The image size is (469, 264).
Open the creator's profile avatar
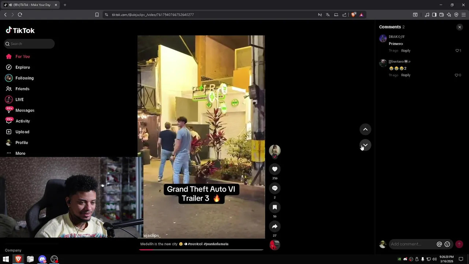274,150
